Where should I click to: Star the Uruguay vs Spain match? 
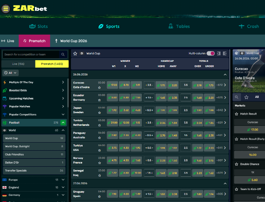[99, 197]
